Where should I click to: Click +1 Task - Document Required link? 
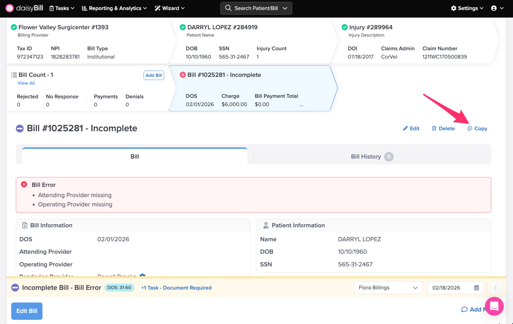tap(176, 288)
